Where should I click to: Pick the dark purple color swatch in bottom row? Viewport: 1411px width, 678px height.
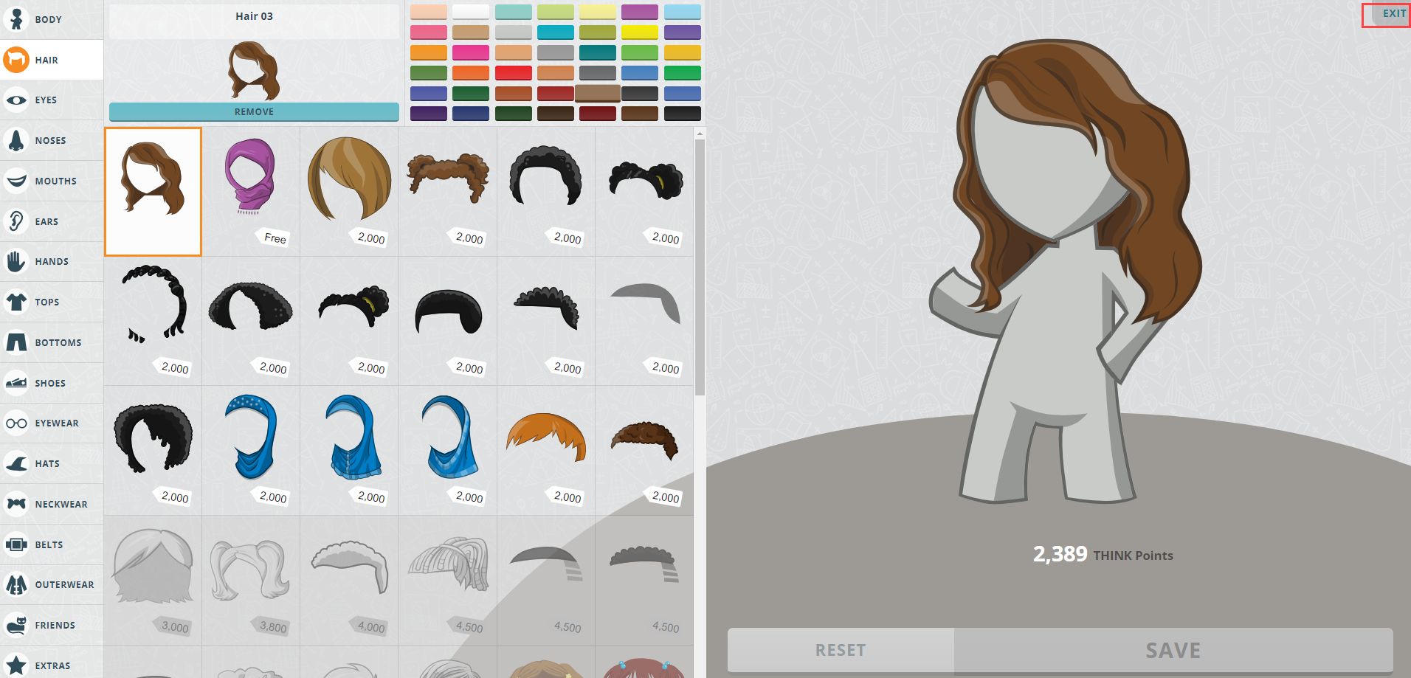428,114
